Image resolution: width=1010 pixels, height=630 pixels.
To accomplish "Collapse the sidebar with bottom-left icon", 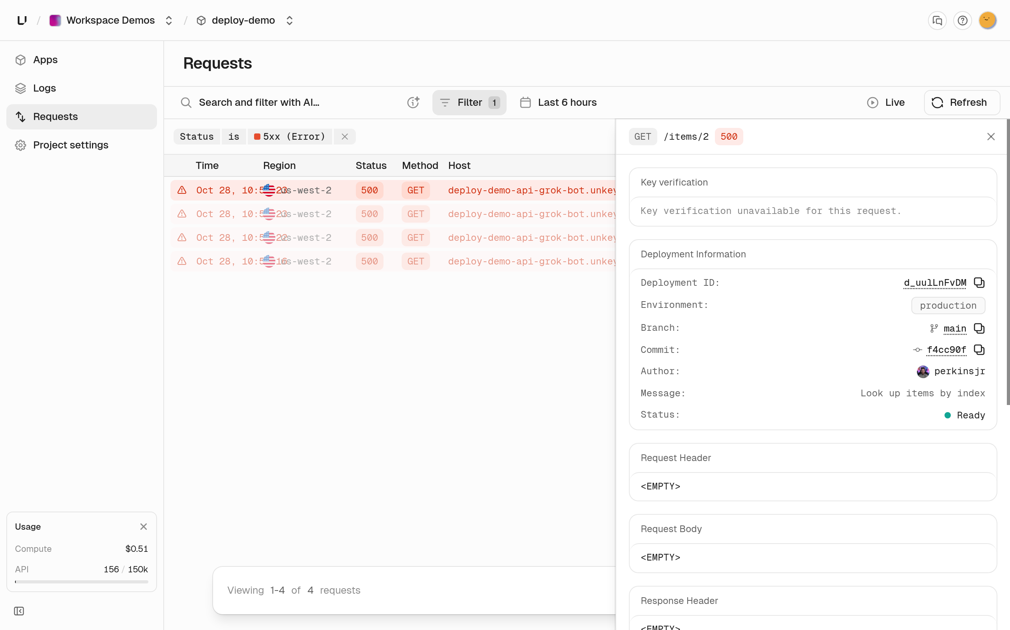I will 19,611.
